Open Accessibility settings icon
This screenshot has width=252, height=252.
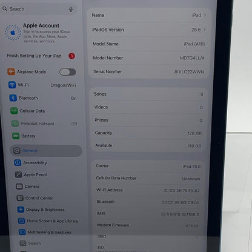18,162
